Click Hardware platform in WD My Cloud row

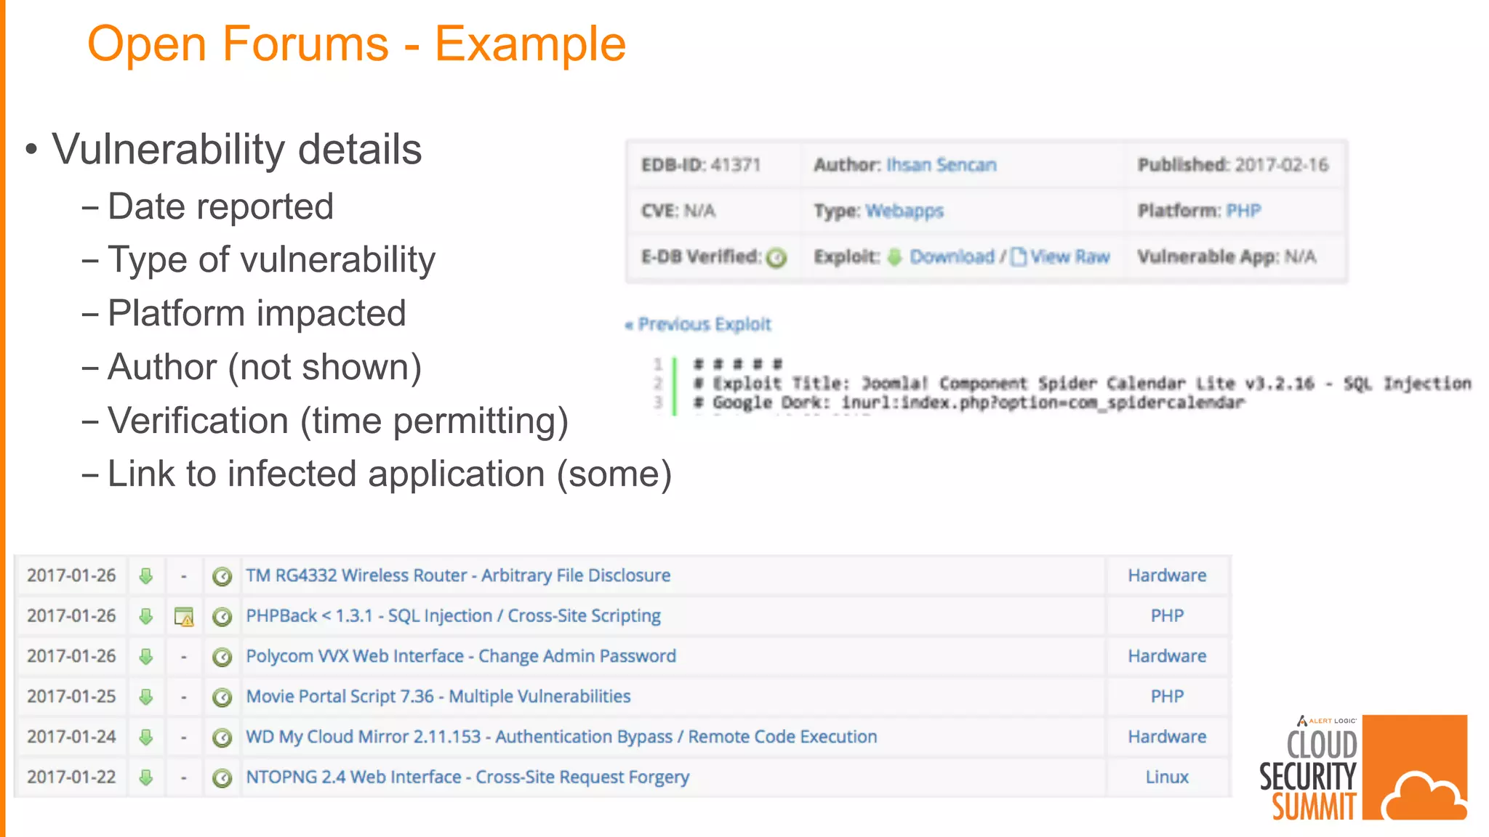(x=1167, y=737)
